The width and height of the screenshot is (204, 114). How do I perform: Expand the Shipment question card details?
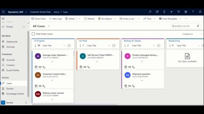[x=142, y=80]
